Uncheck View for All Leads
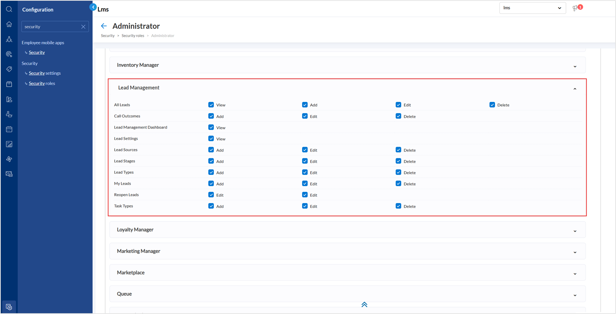The image size is (616, 314). 211,105
